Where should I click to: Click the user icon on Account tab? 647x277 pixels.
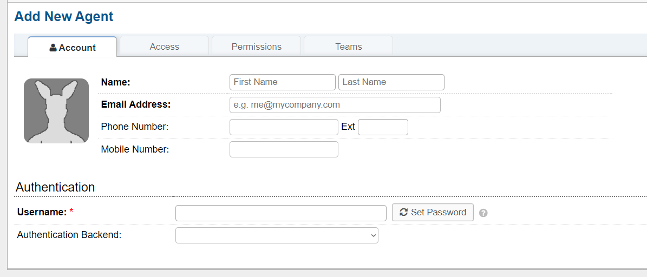pyautogui.click(x=53, y=48)
